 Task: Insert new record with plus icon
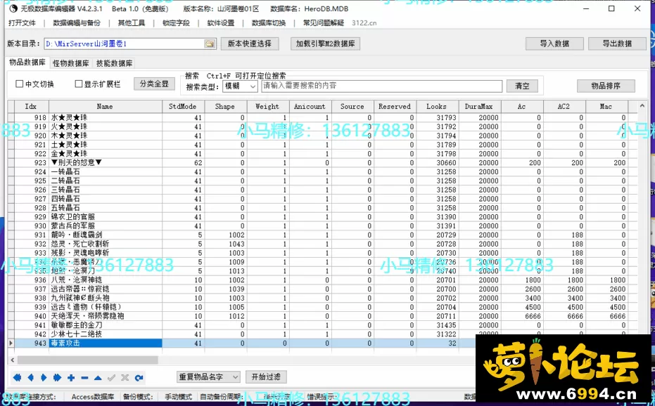pos(71,378)
